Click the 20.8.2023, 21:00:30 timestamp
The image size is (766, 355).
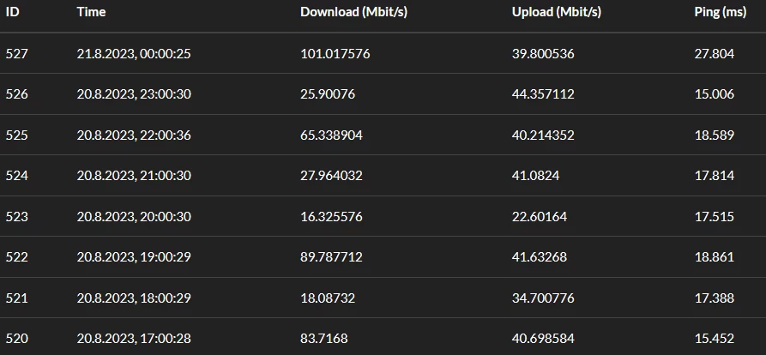(133, 176)
